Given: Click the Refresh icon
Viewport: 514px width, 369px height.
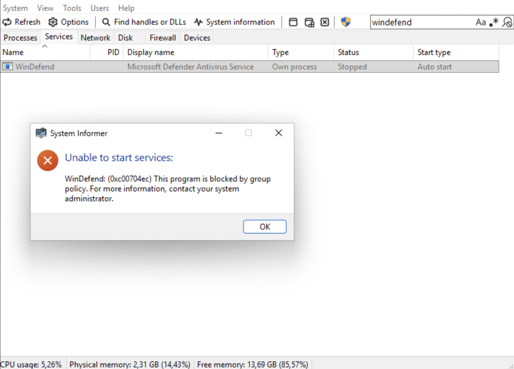Looking at the screenshot, I should point(7,22).
